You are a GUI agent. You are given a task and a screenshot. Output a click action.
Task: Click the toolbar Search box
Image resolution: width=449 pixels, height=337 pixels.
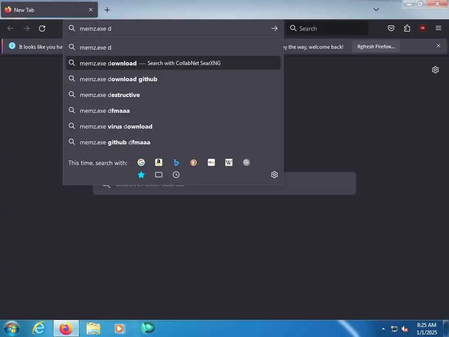tap(327, 29)
